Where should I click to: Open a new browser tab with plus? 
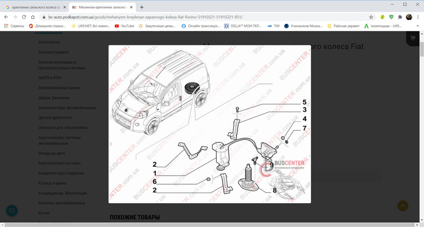coord(142,7)
